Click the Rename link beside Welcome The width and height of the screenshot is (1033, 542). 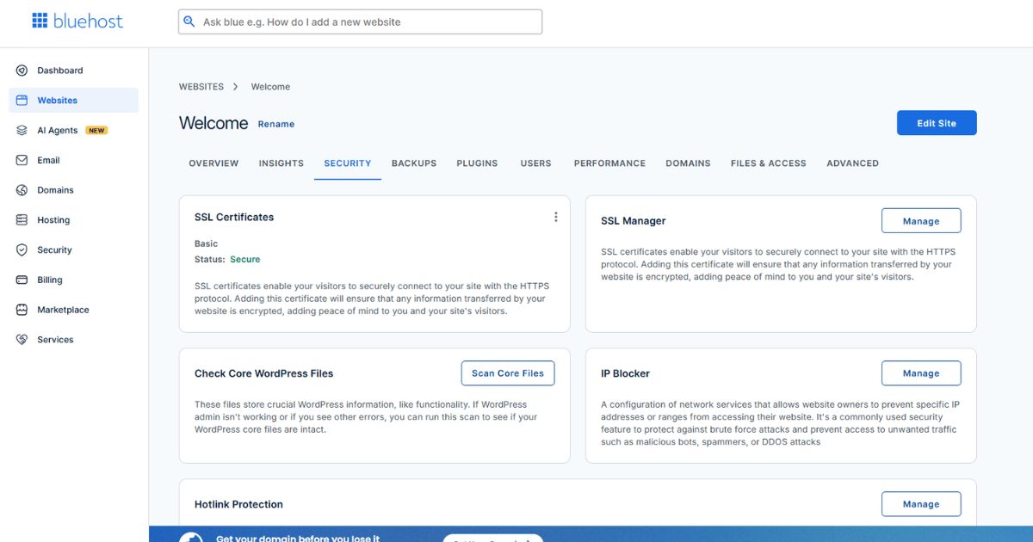(x=276, y=124)
